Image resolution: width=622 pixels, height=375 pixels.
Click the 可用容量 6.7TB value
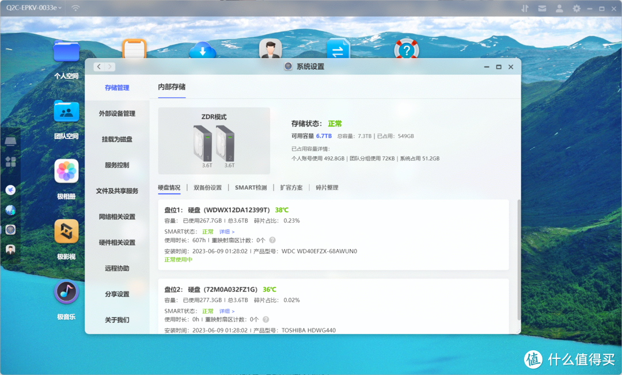(x=324, y=136)
